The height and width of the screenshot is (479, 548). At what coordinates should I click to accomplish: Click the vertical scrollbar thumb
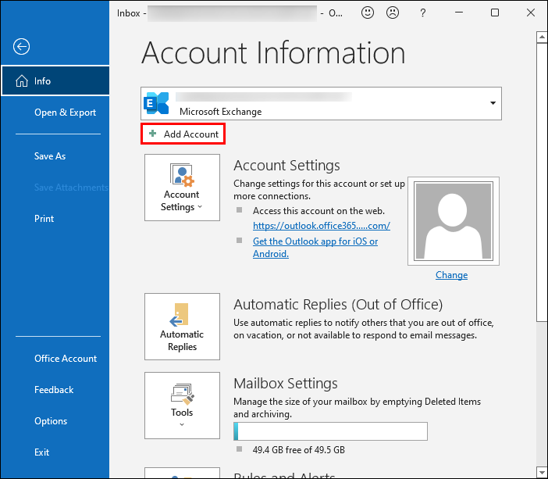(542, 182)
